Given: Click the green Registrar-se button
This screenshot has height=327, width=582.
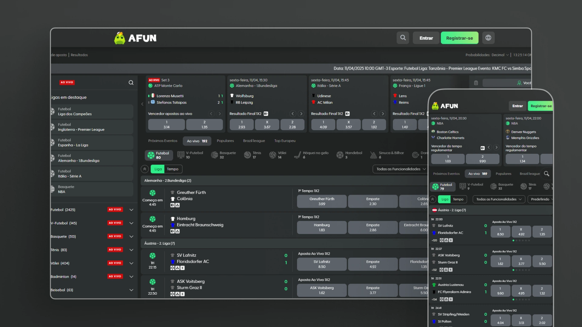Looking at the screenshot, I should coord(460,38).
